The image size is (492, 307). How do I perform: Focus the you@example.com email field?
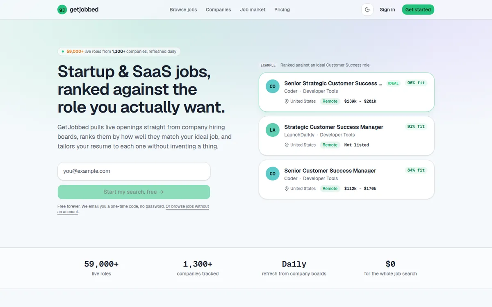[134, 171]
